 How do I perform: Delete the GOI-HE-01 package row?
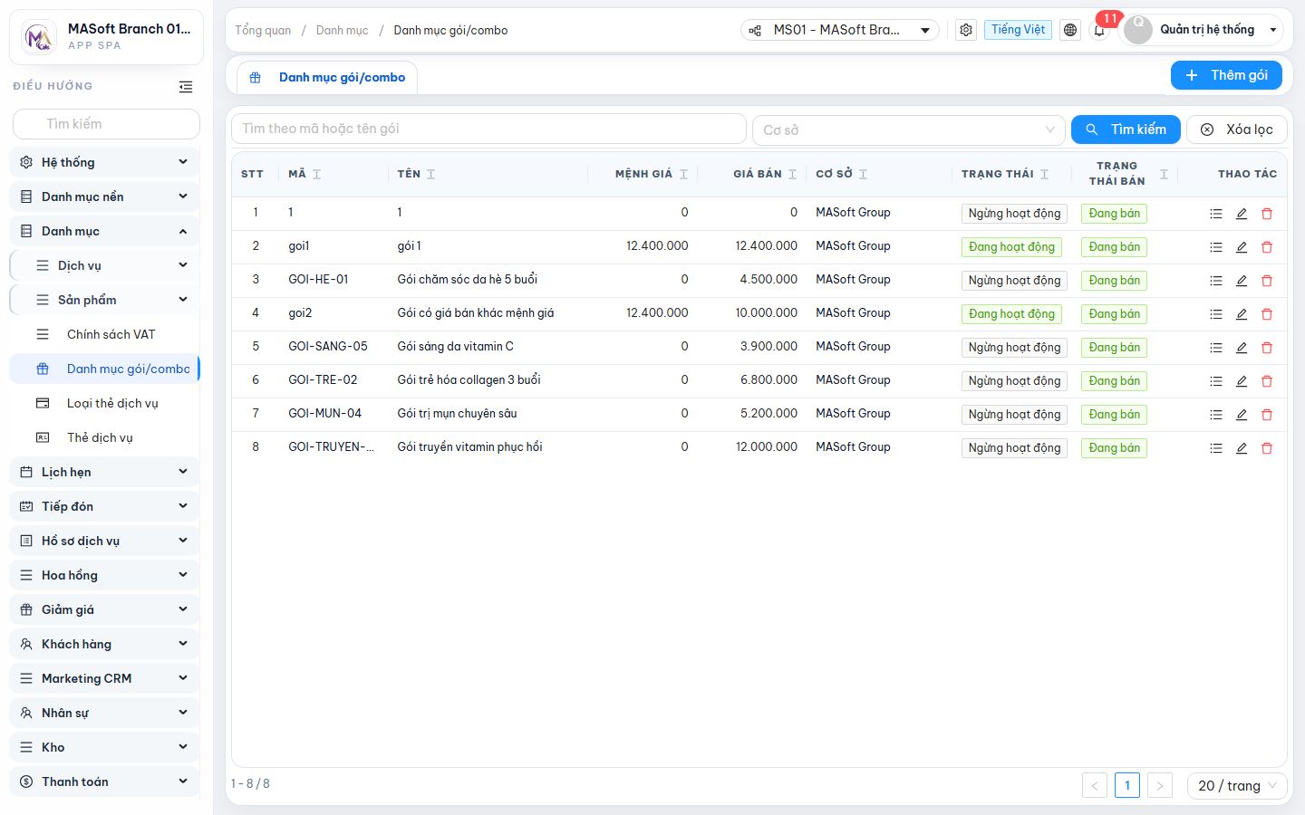1267,281
